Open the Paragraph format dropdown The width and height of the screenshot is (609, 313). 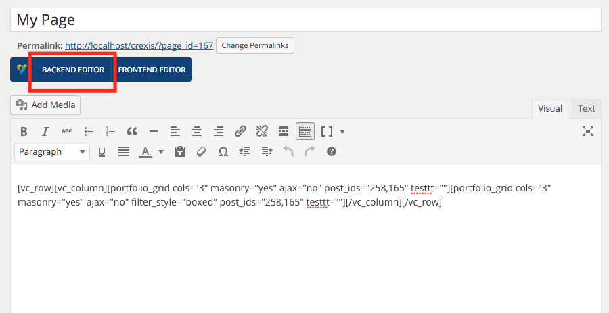pos(51,152)
